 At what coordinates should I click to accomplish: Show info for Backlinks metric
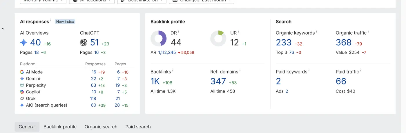[x=173, y=70]
